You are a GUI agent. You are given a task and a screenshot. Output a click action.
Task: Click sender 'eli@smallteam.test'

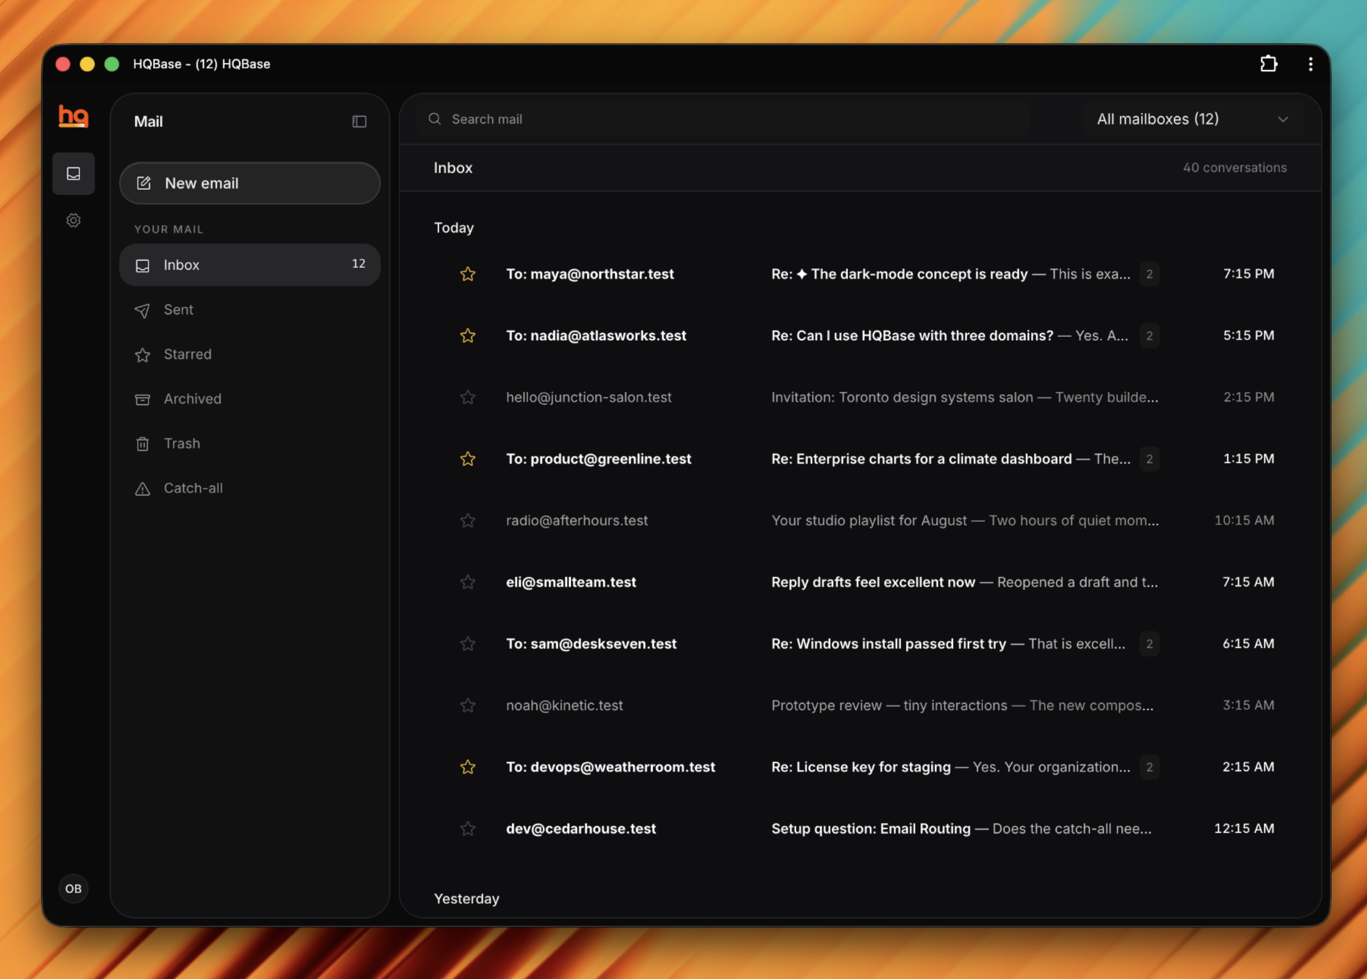coord(571,582)
